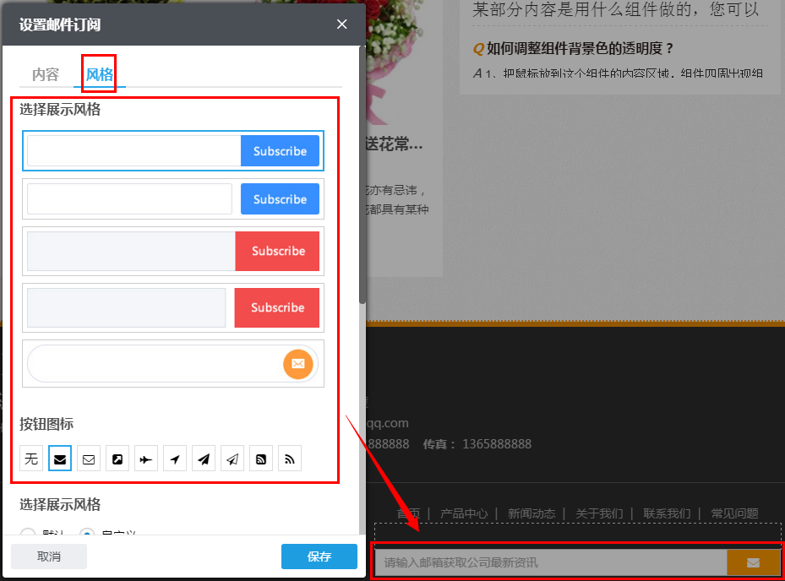Click the 保存 button to save settings
The height and width of the screenshot is (581, 785).
[319, 557]
